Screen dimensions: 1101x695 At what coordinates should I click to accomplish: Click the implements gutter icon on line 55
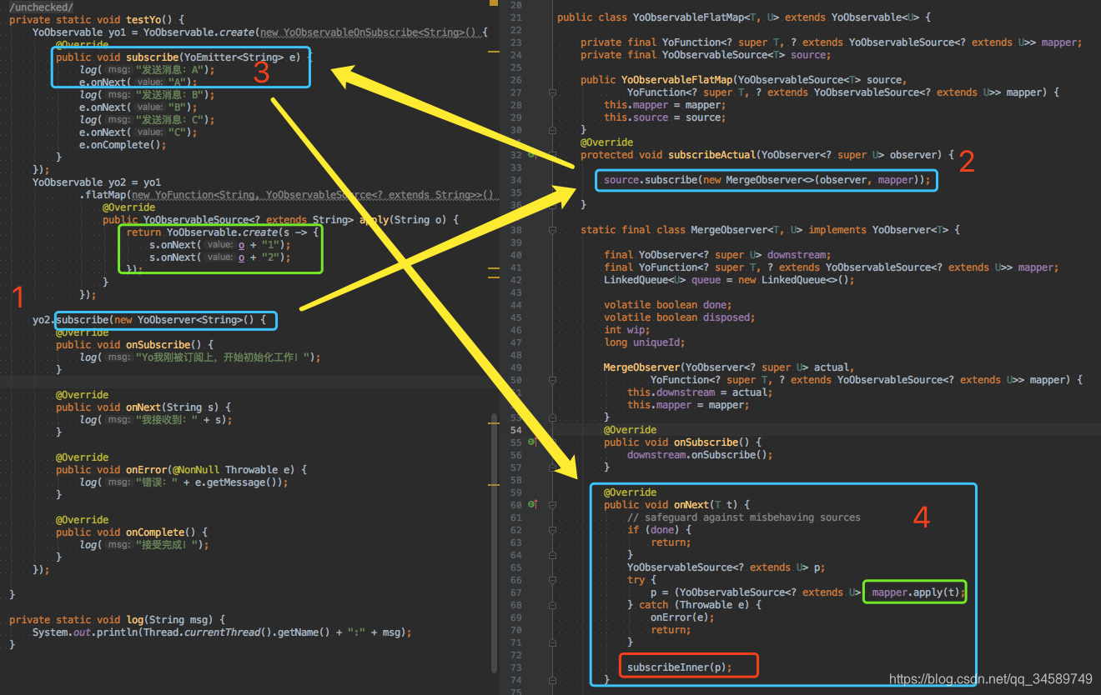531,442
